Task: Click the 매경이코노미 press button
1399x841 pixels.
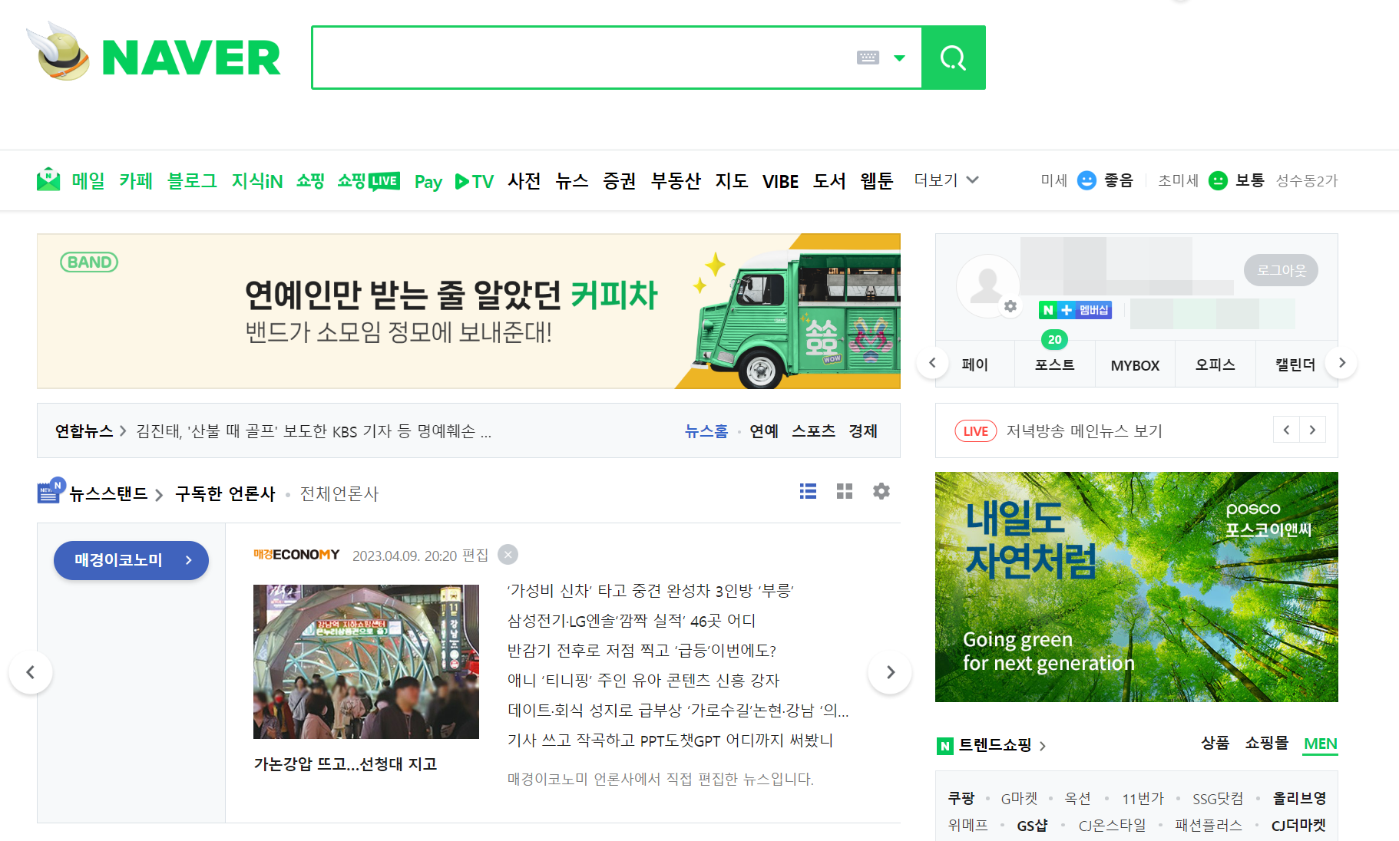Action: (131, 560)
